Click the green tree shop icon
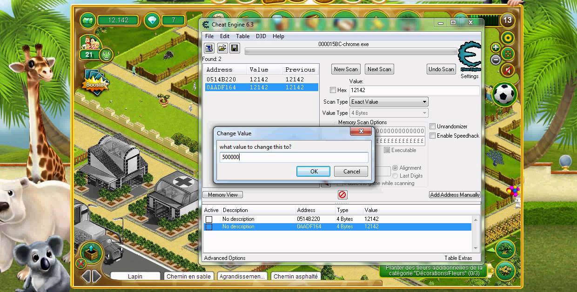The image size is (577, 292). point(505,250)
